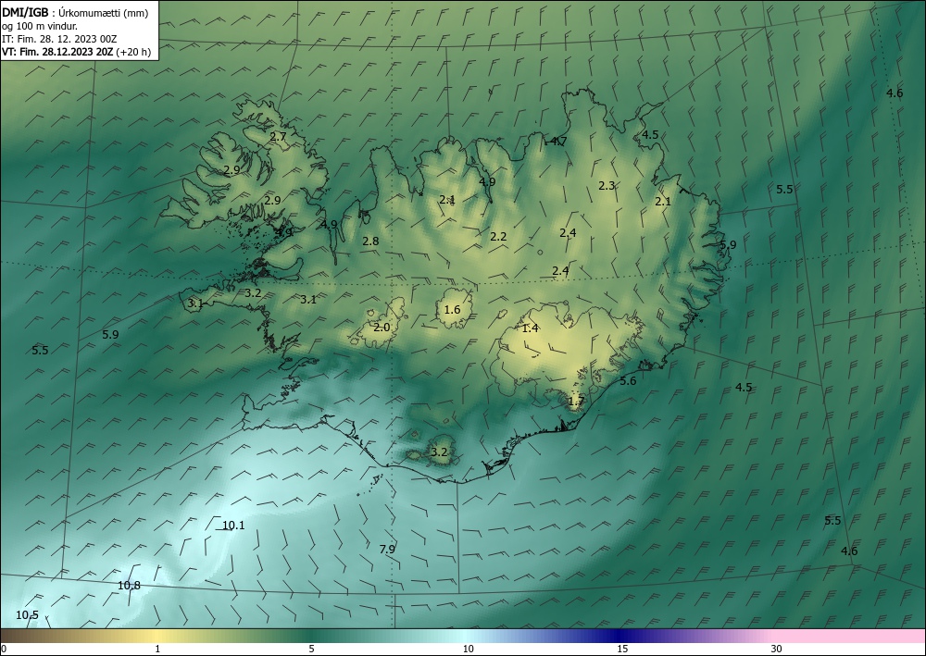Image resolution: width=926 pixels, height=656 pixels.
Task: Click the '15' tick label on the color scale
Action: [622, 650]
